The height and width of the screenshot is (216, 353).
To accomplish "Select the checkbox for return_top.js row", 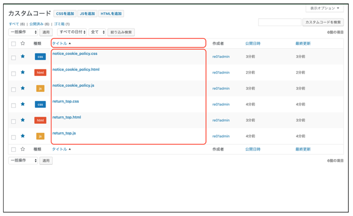I will (14, 137).
